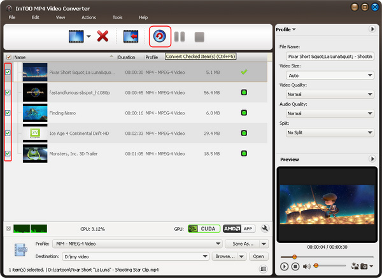Open the bottom Profile MP4 dropdown
Screen dimensions: 382x278
[x=137, y=244]
